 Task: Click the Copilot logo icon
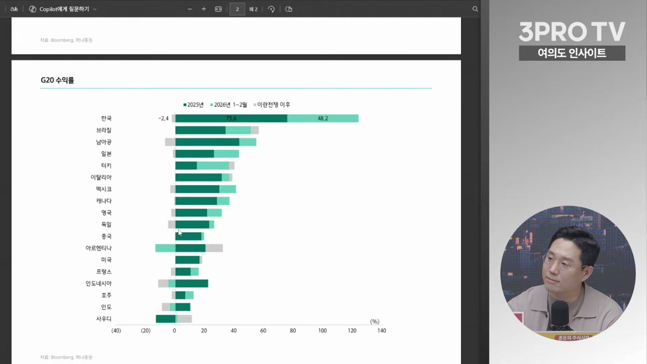click(33, 9)
